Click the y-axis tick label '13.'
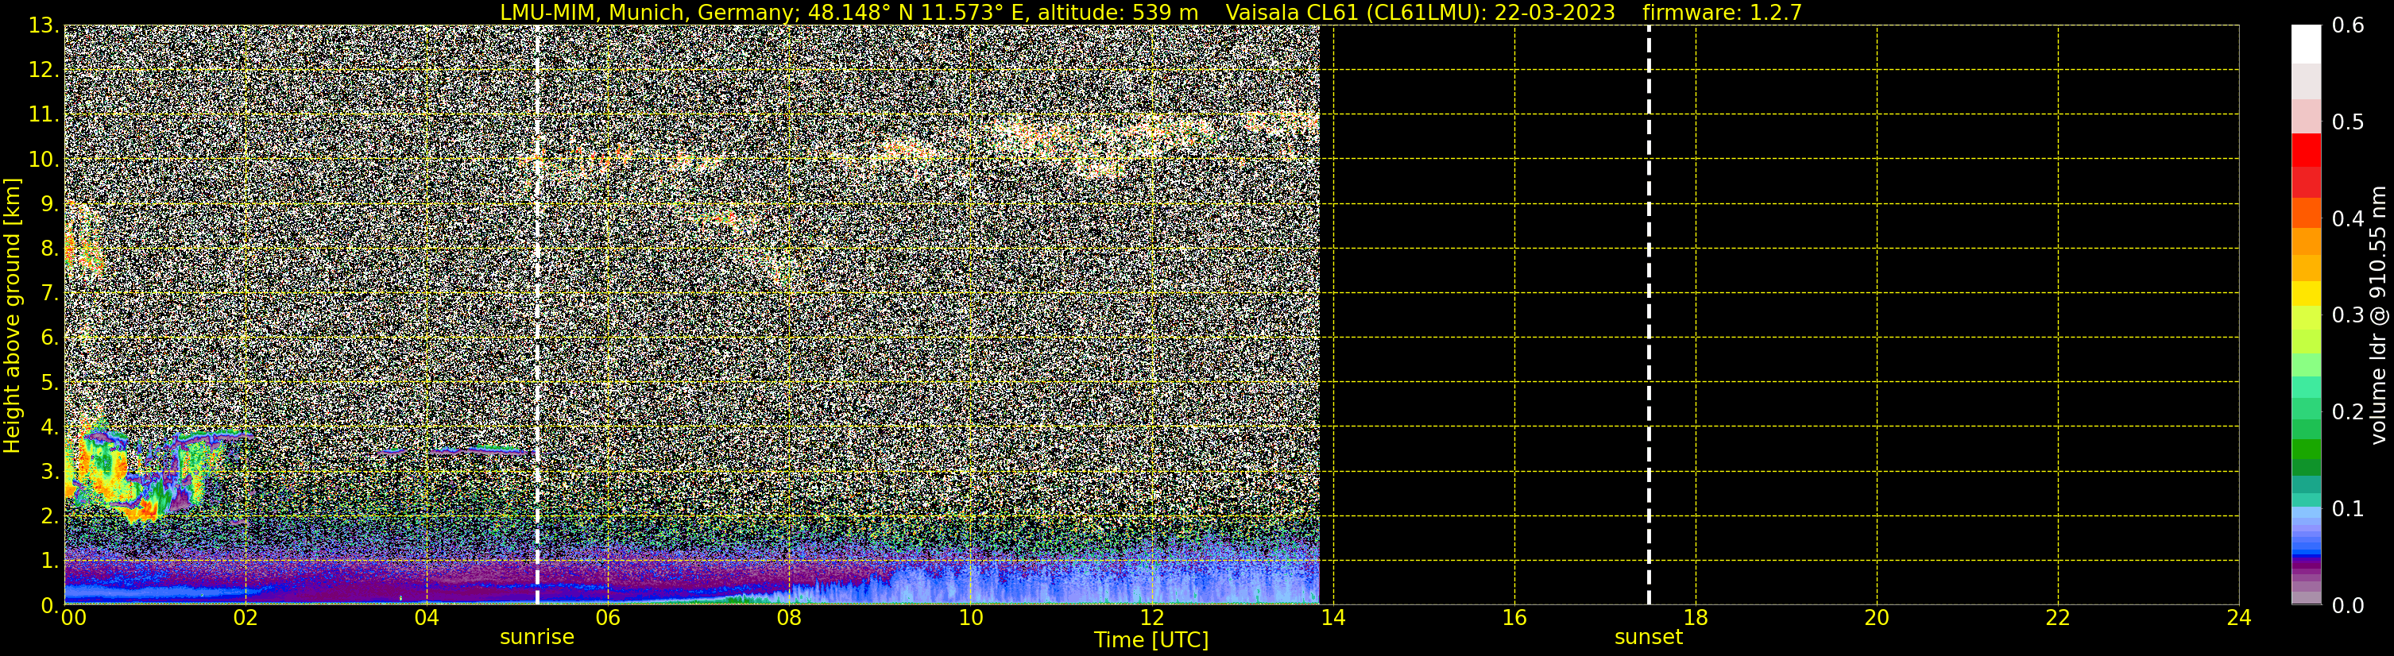2394x656 pixels. [x=44, y=25]
